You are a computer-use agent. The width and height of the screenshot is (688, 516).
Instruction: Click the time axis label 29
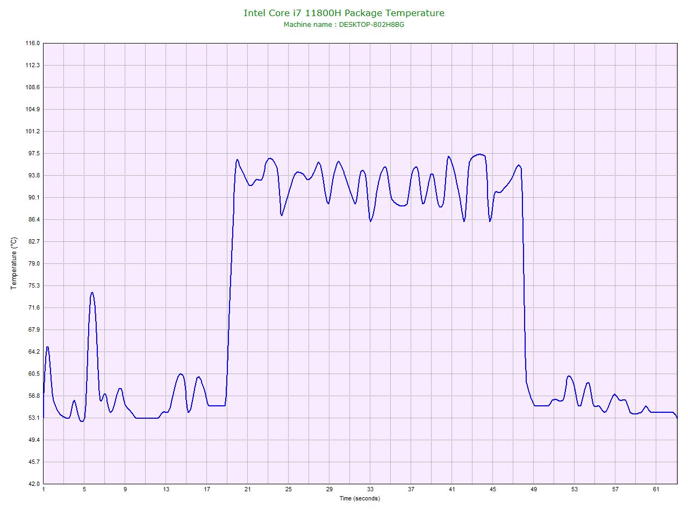[329, 489]
